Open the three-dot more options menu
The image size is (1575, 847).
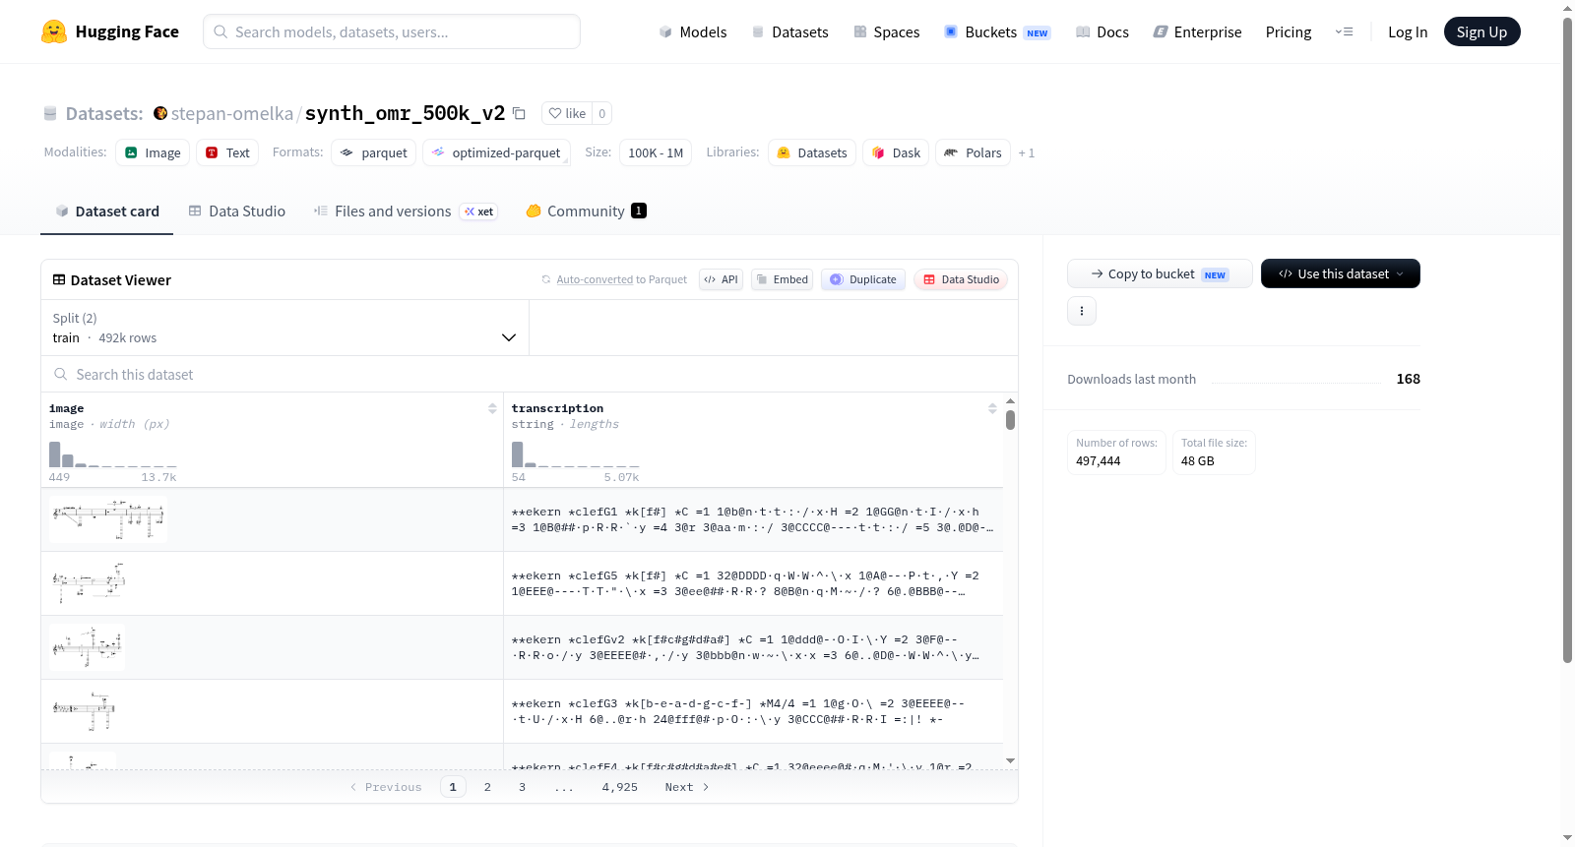click(1082, 311)
